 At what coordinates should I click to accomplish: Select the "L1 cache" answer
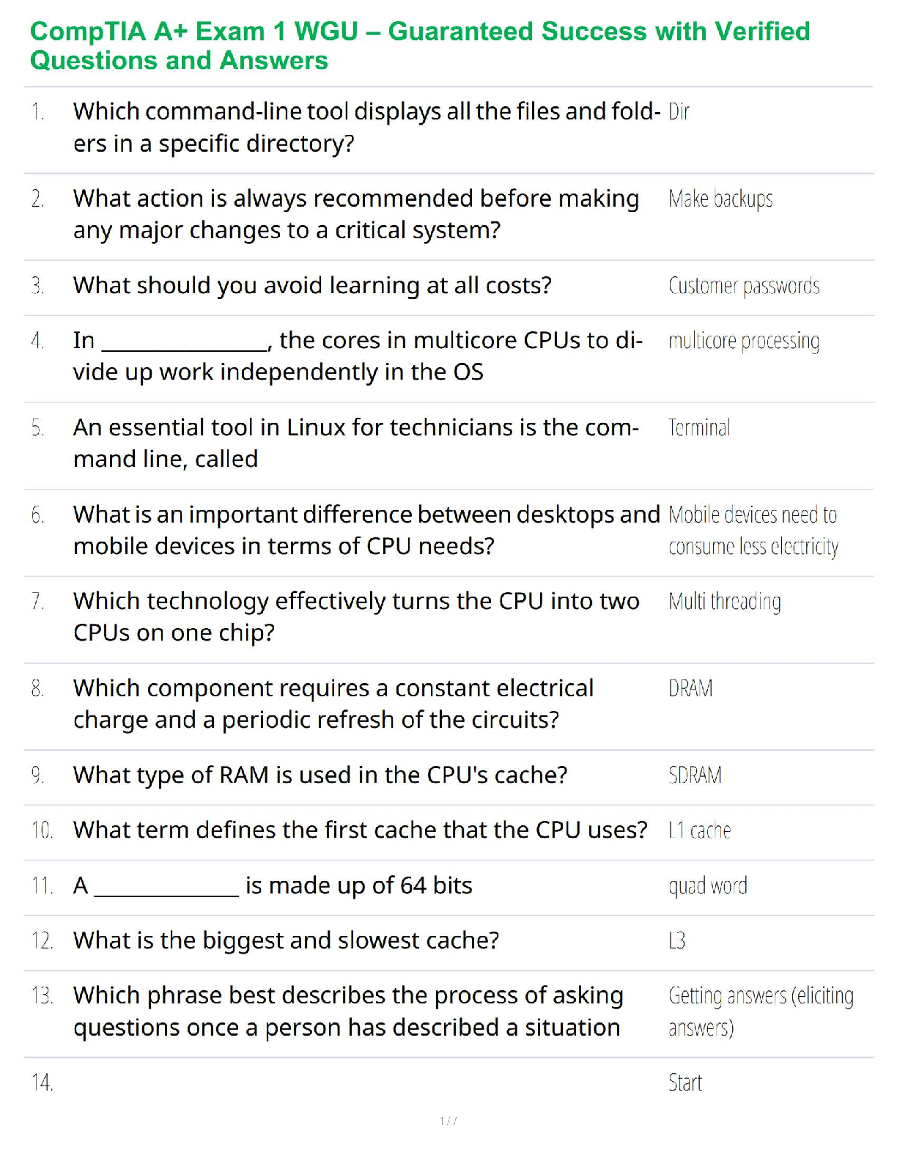click(x=699, y=830)
